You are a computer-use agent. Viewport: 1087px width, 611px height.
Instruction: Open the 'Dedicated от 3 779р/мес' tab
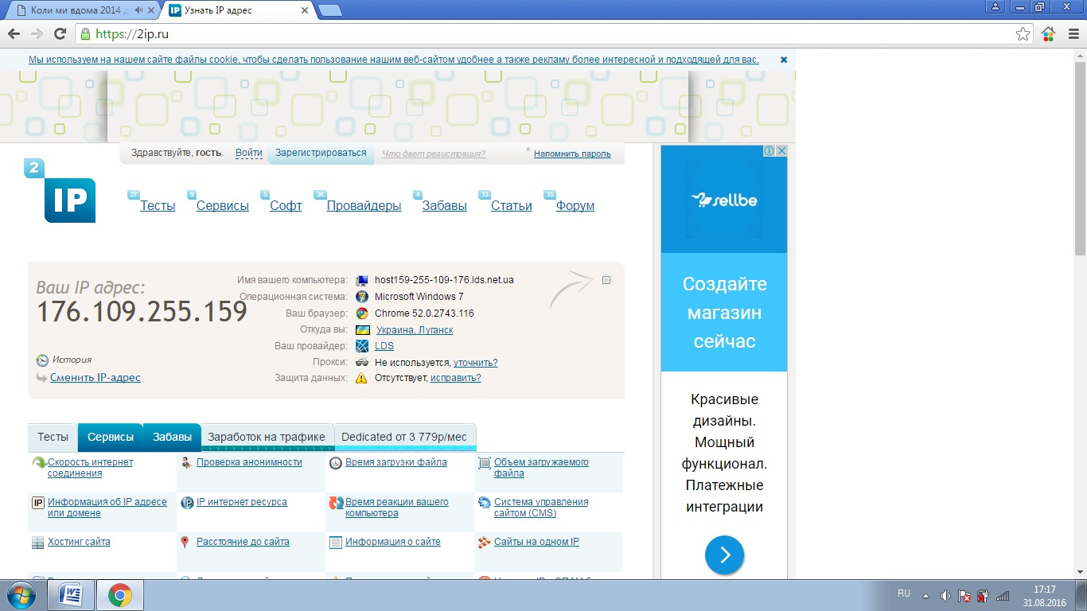[404, 437]
